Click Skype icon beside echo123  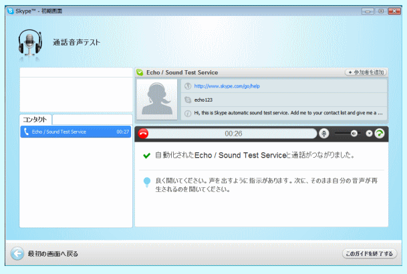click(188, 100)
